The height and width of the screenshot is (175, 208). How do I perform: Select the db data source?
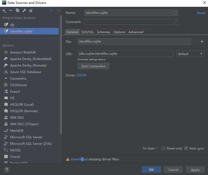pos(29,25)
